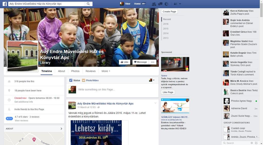Open the Photos tab

click(75, 71)
